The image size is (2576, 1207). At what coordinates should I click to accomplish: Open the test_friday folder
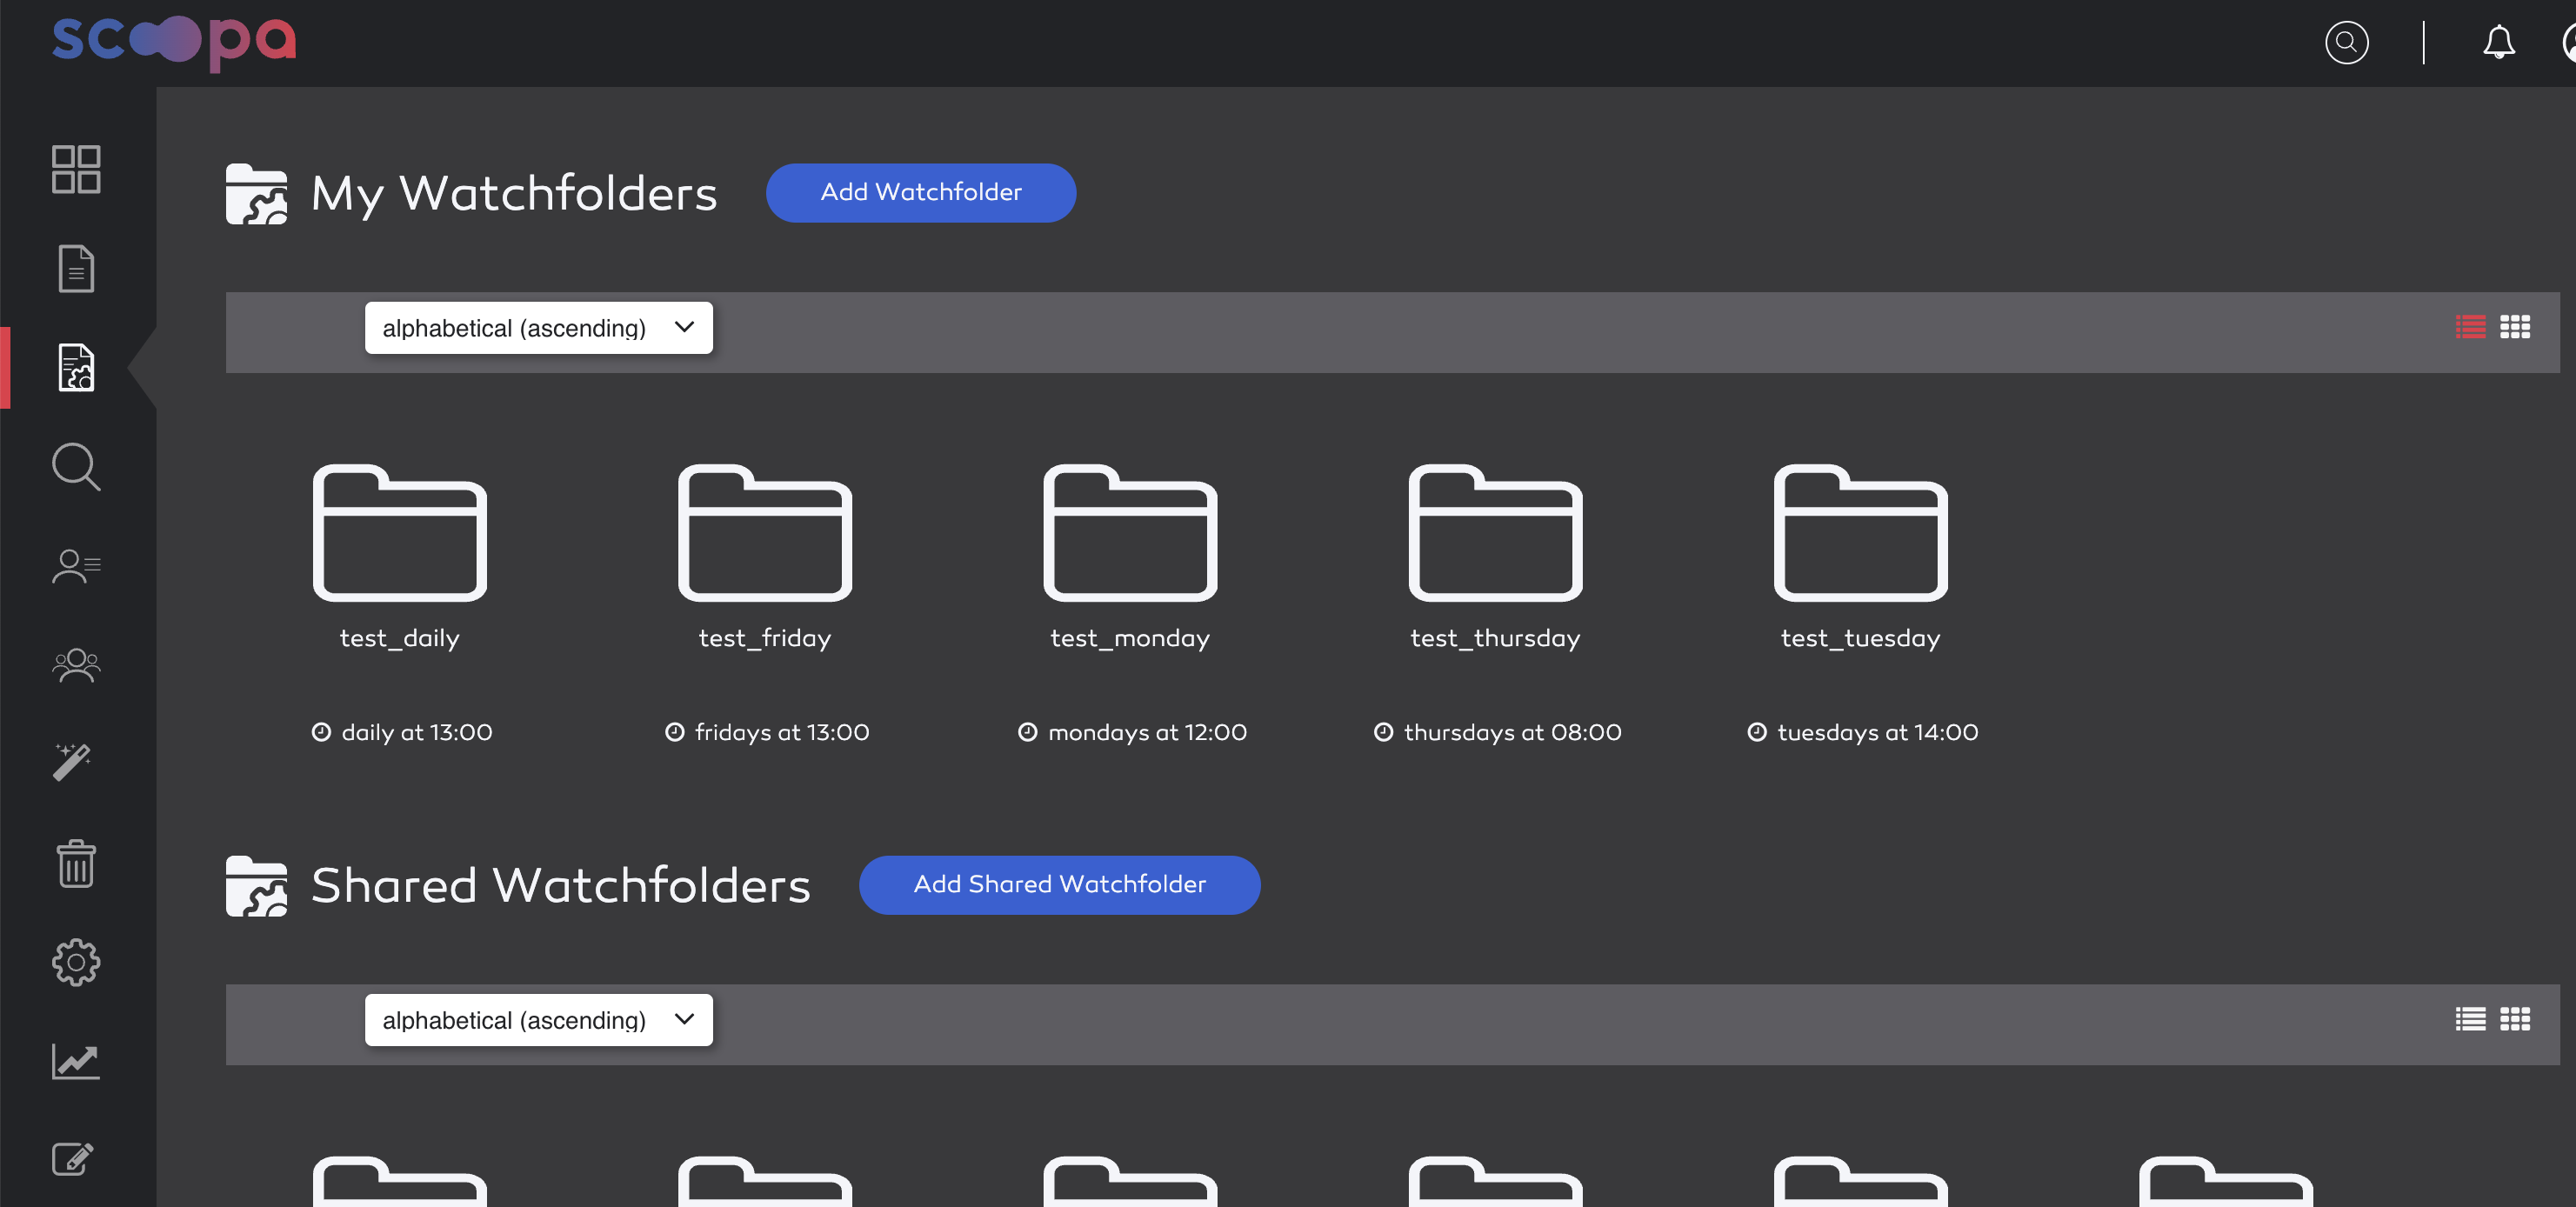tap(765, 533)
